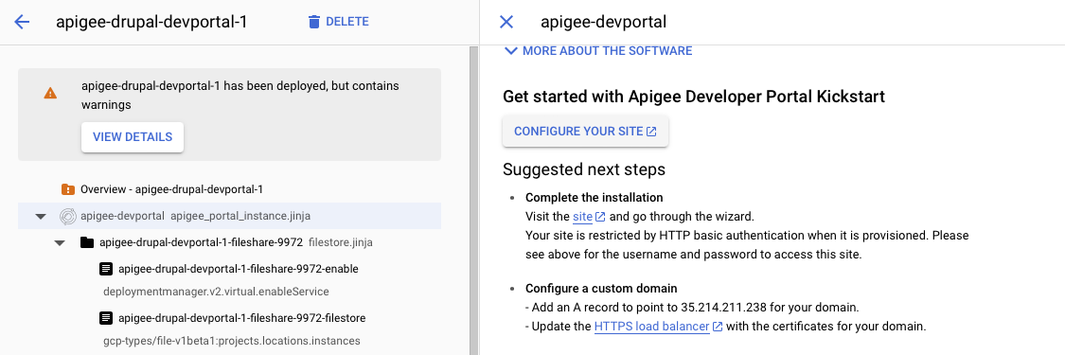
Task: Click the fileshare-9972 folder icon
Action: (x=87, y=242)
